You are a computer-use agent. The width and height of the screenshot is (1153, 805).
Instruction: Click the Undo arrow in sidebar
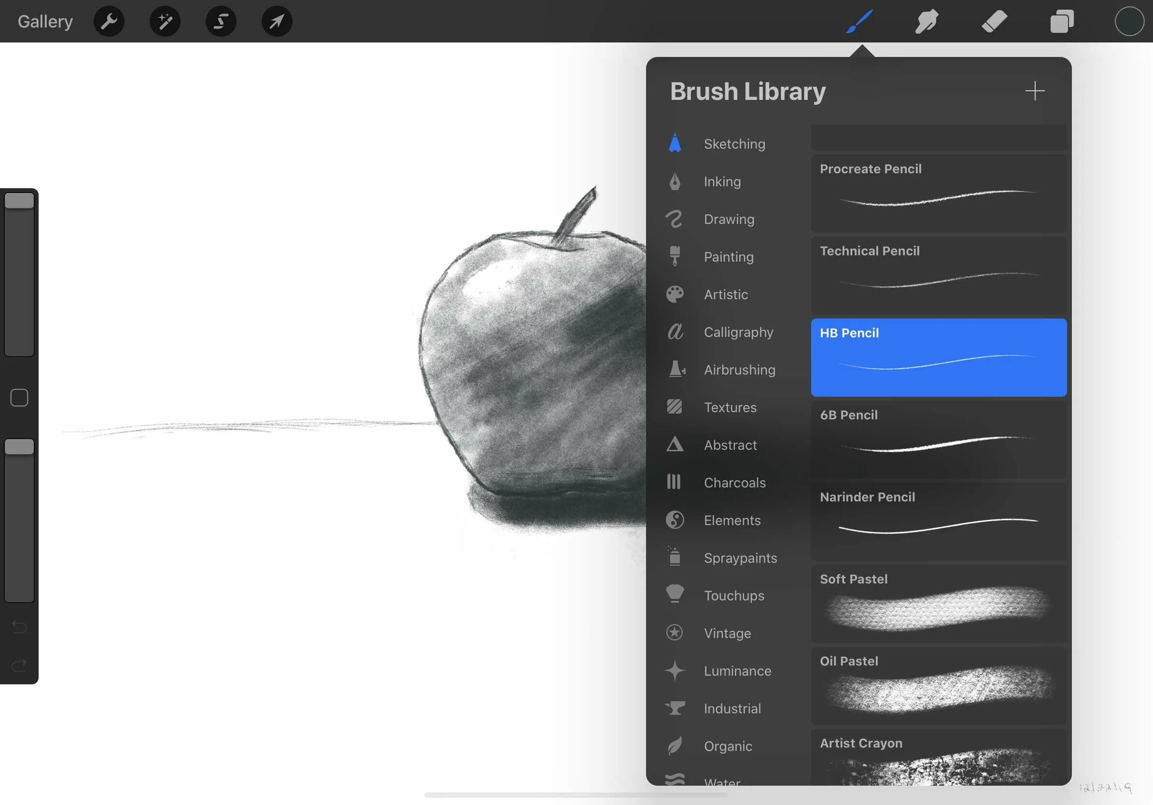(x=19, y=627)
